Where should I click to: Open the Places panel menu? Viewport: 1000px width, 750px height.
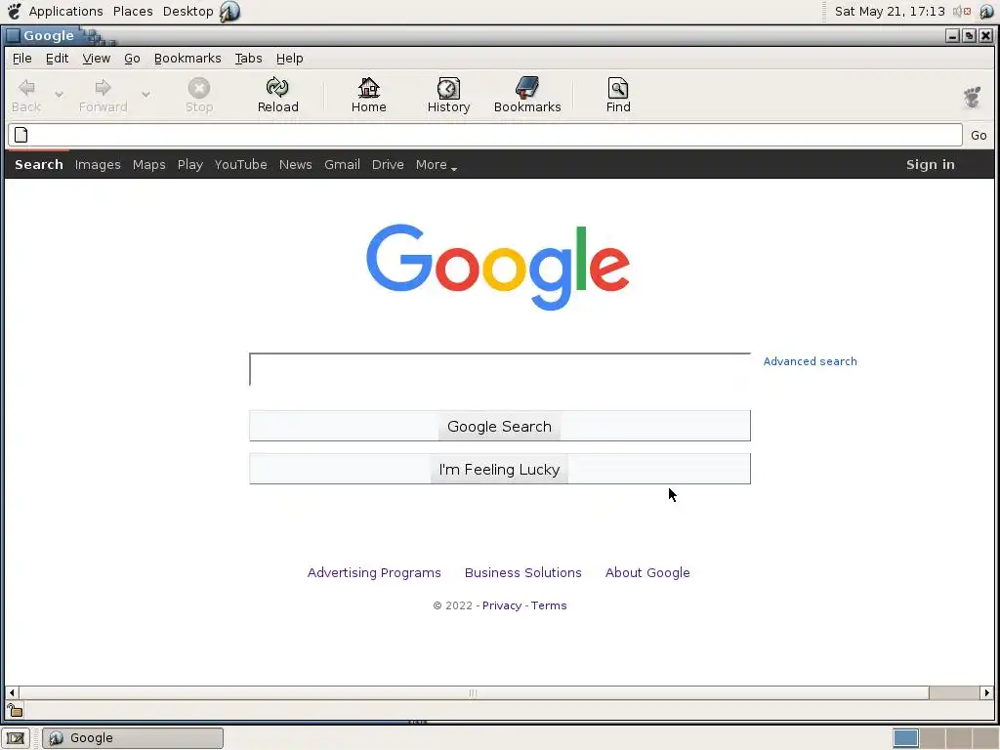133,11
